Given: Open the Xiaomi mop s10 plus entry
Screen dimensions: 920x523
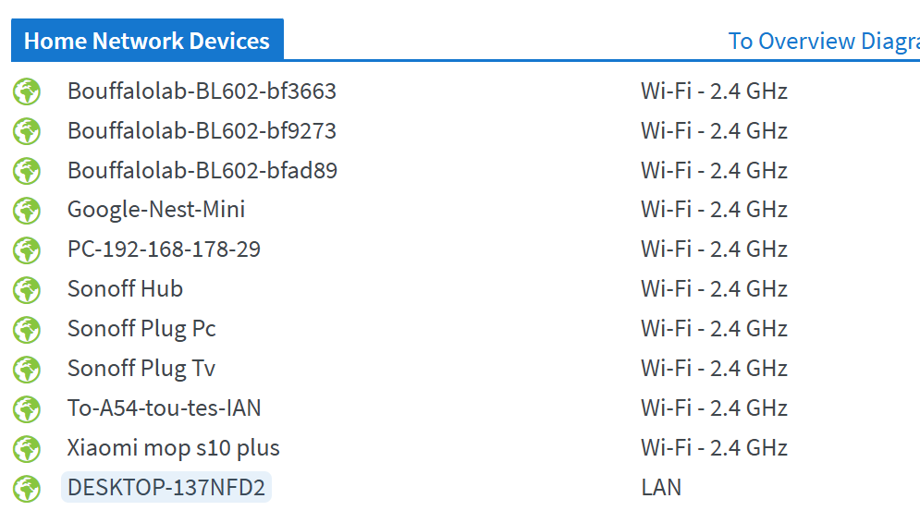Looking at the screenshot, I should pyautogui.click(x=173, y=448).
